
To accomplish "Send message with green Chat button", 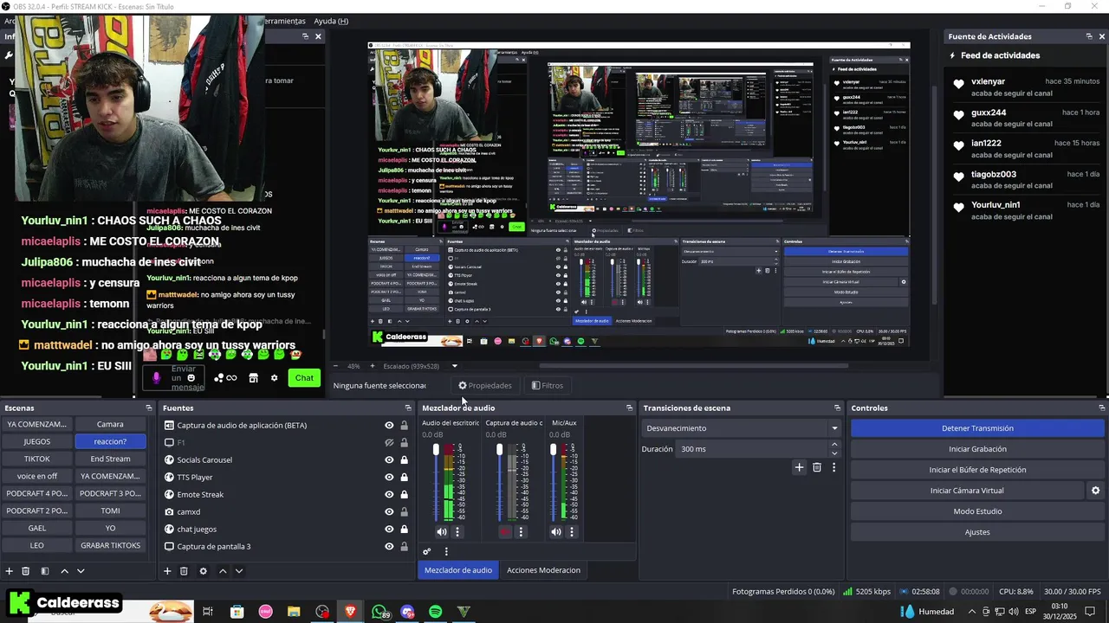I will [x=304, y=377].
